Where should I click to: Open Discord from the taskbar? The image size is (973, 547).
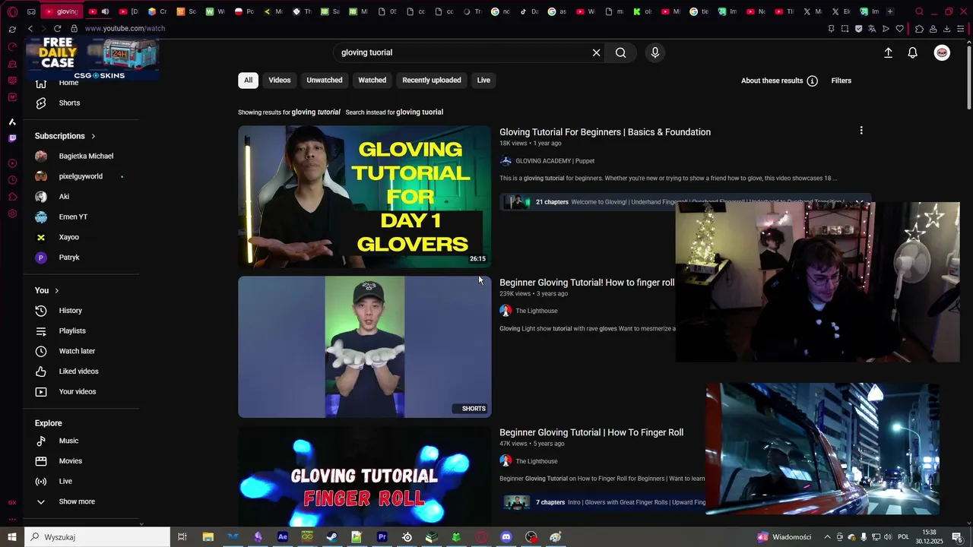click(506, 537)
